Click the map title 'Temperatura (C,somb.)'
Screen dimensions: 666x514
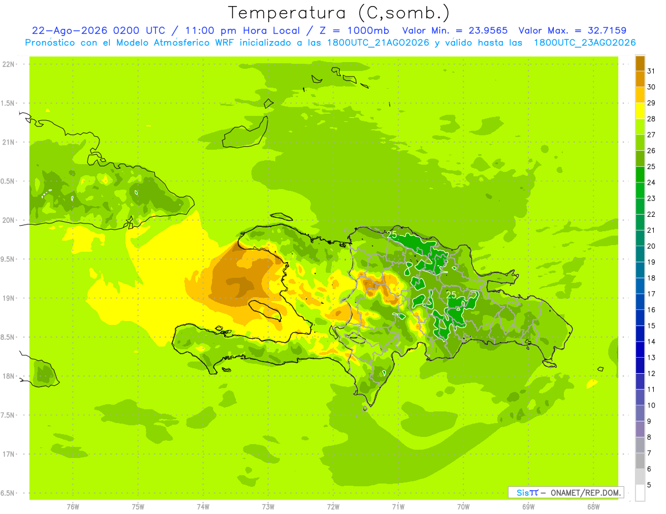[x=339, y=13]
